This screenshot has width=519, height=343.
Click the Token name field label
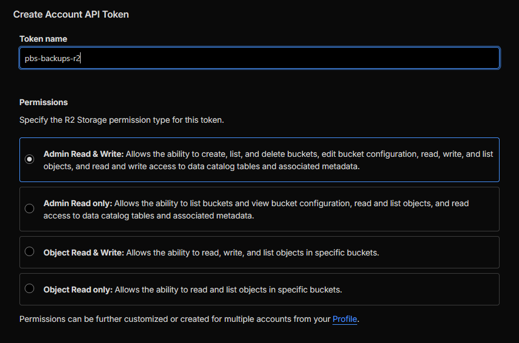[x=43, y=39]
